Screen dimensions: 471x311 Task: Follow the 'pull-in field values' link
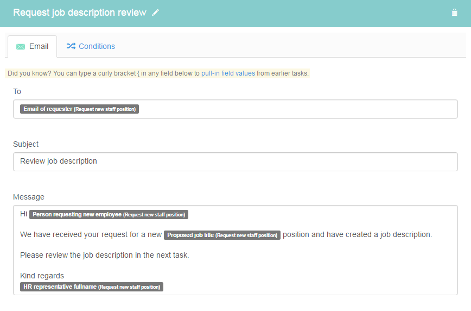click(228, 73)
